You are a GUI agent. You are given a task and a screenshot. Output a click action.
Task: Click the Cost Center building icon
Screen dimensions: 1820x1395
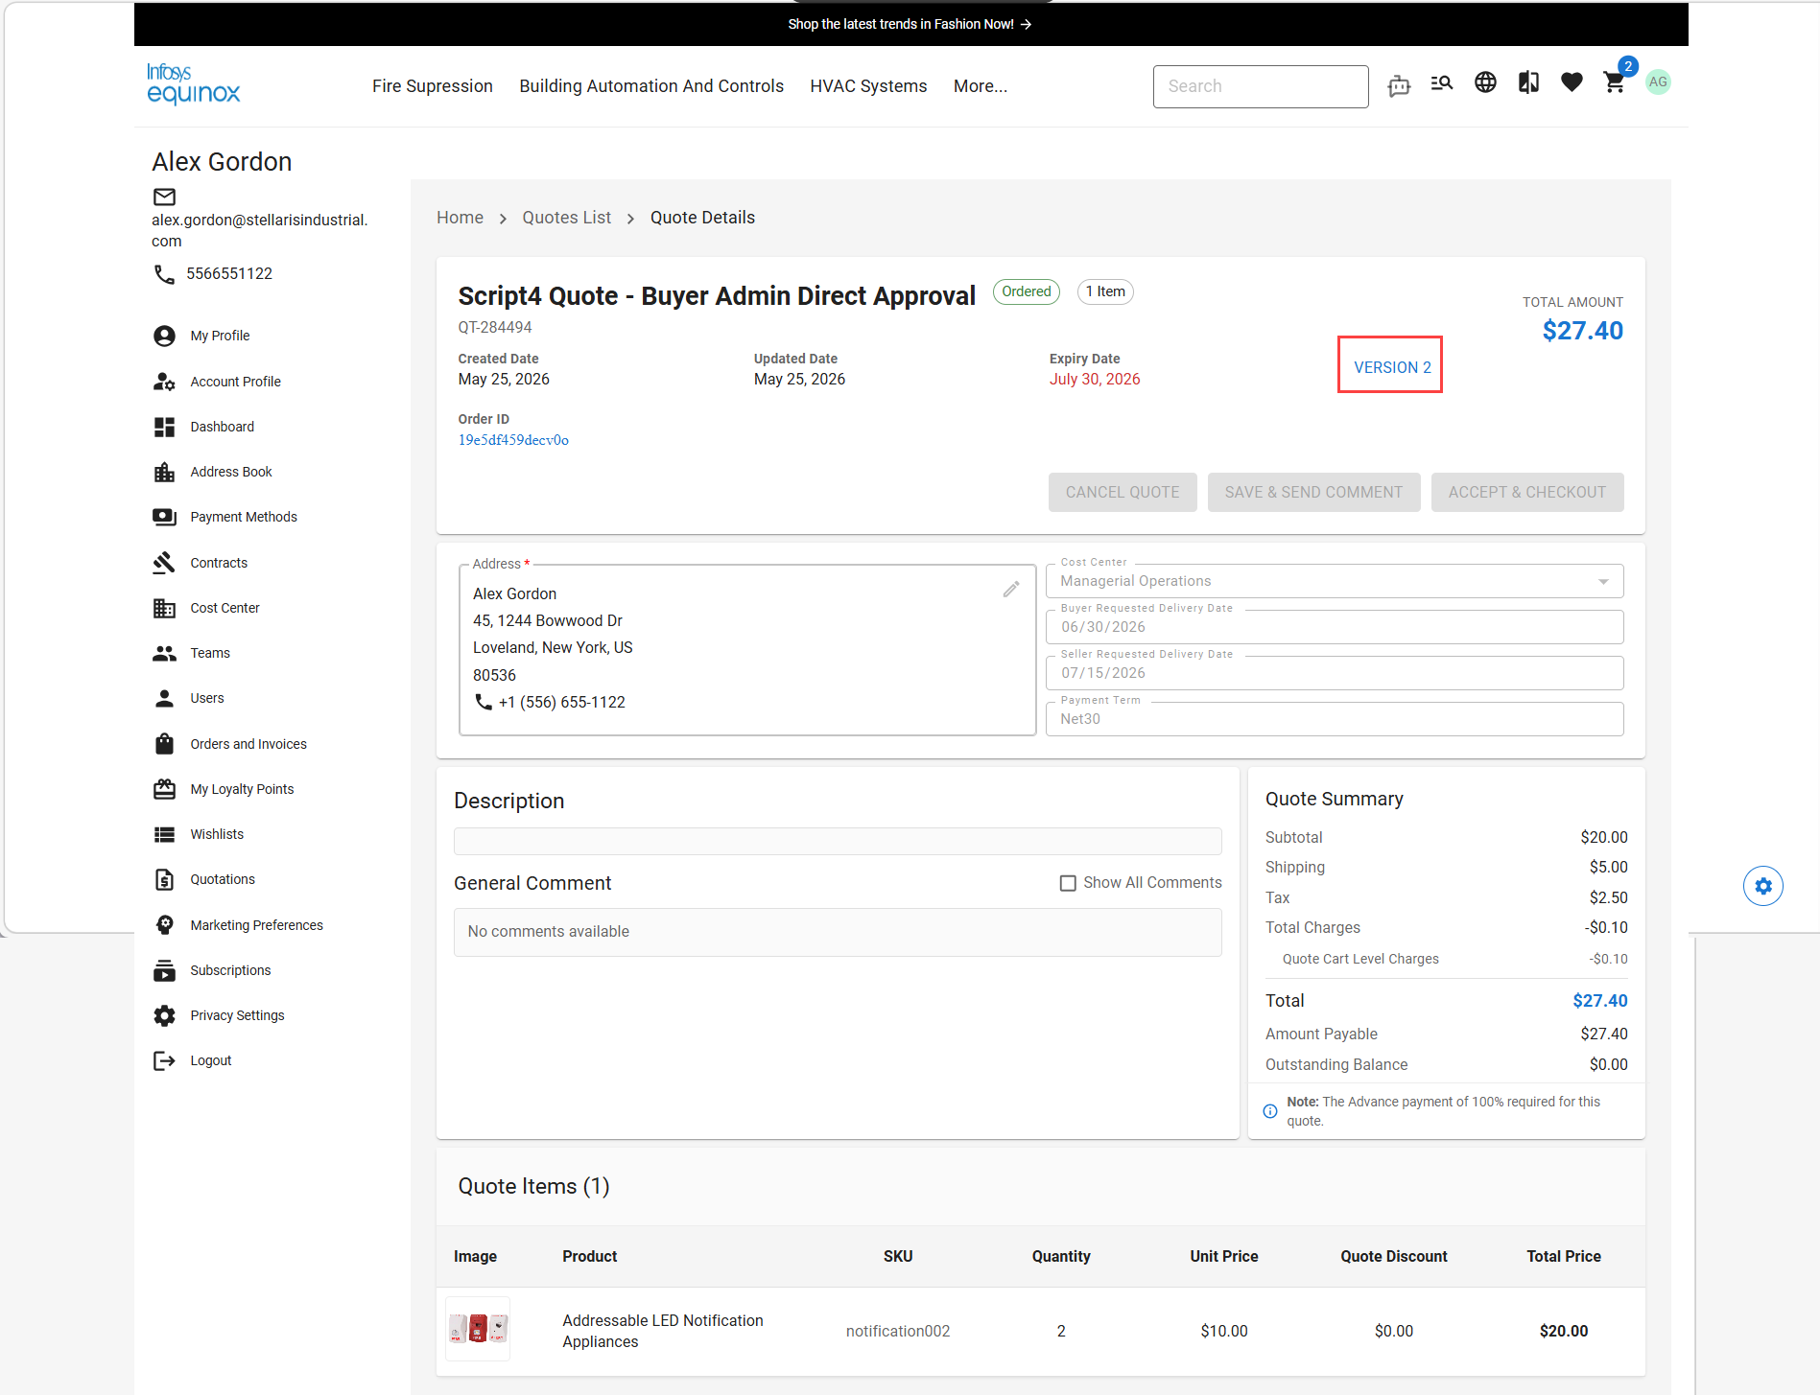coord(164,608)
